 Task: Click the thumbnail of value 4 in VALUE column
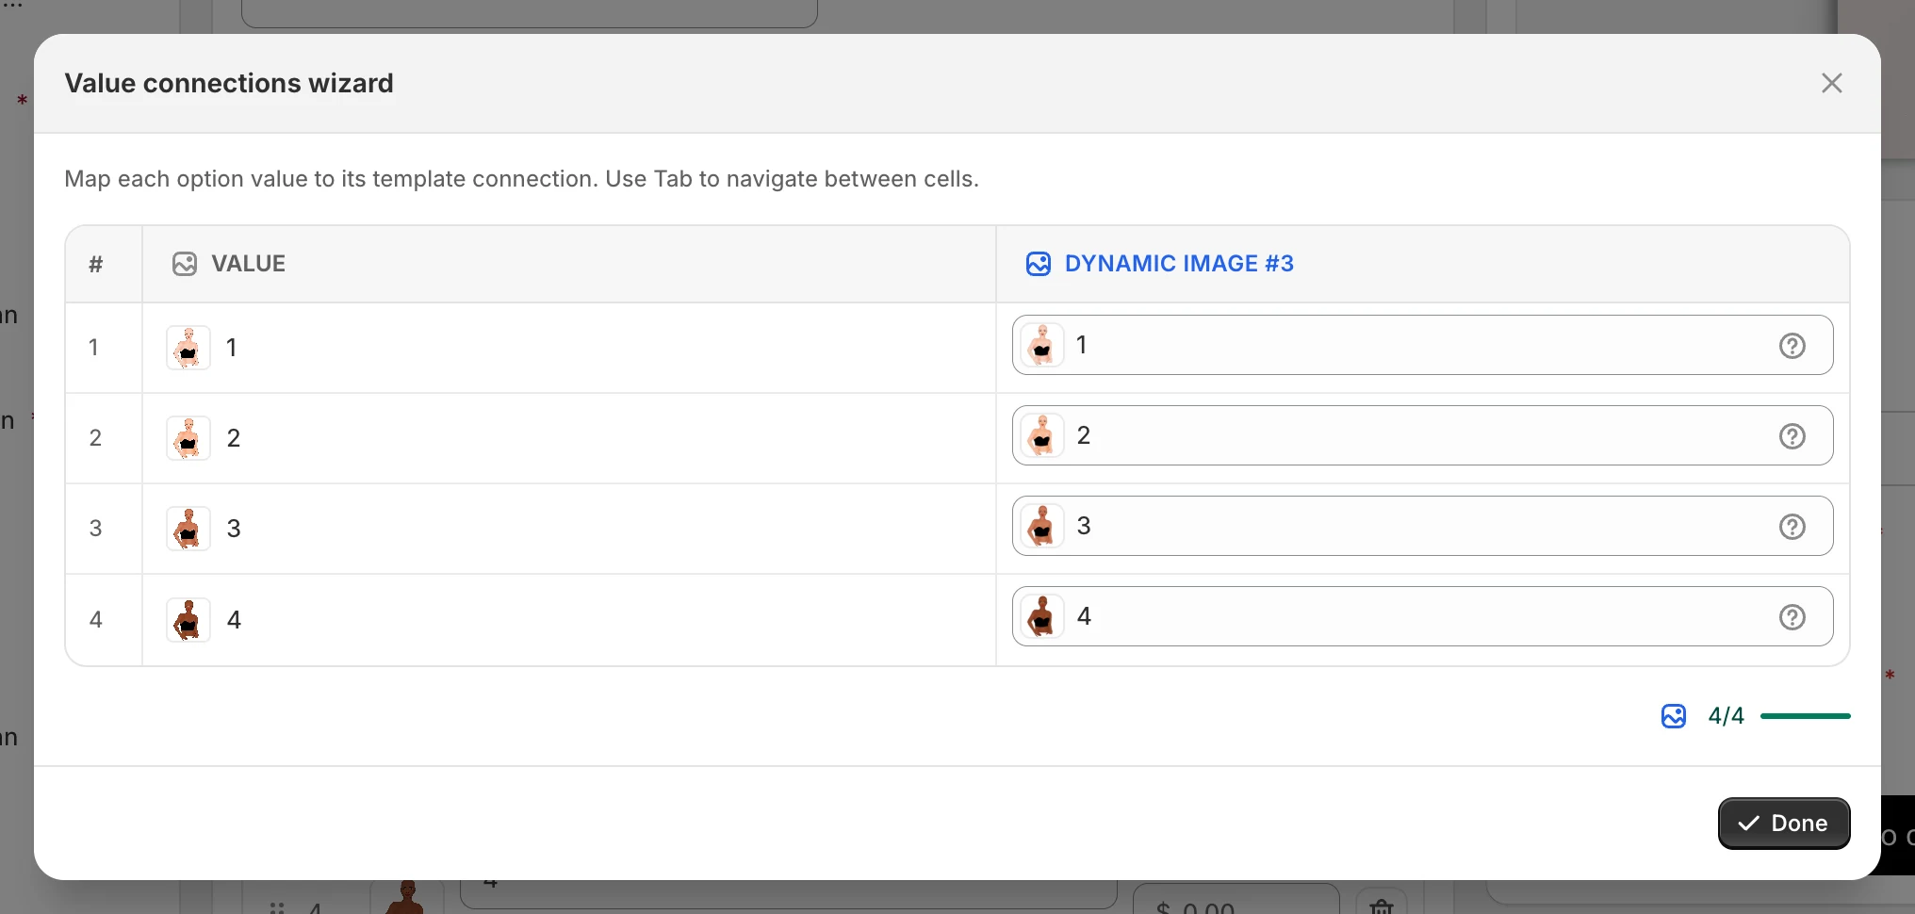coord(188,620)
